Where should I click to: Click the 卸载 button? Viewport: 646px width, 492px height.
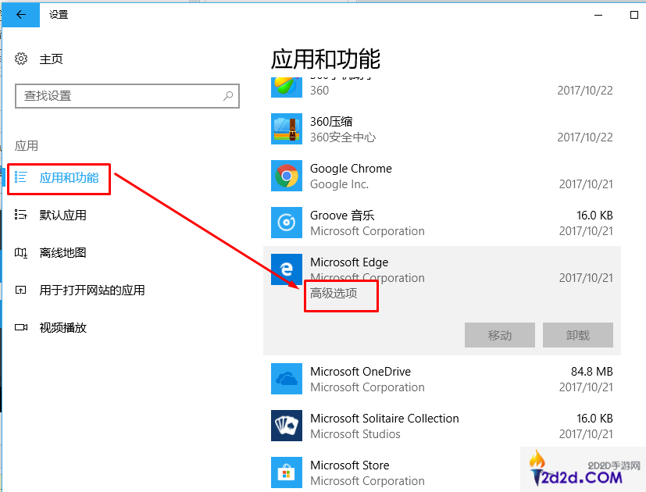click(578, 335)
